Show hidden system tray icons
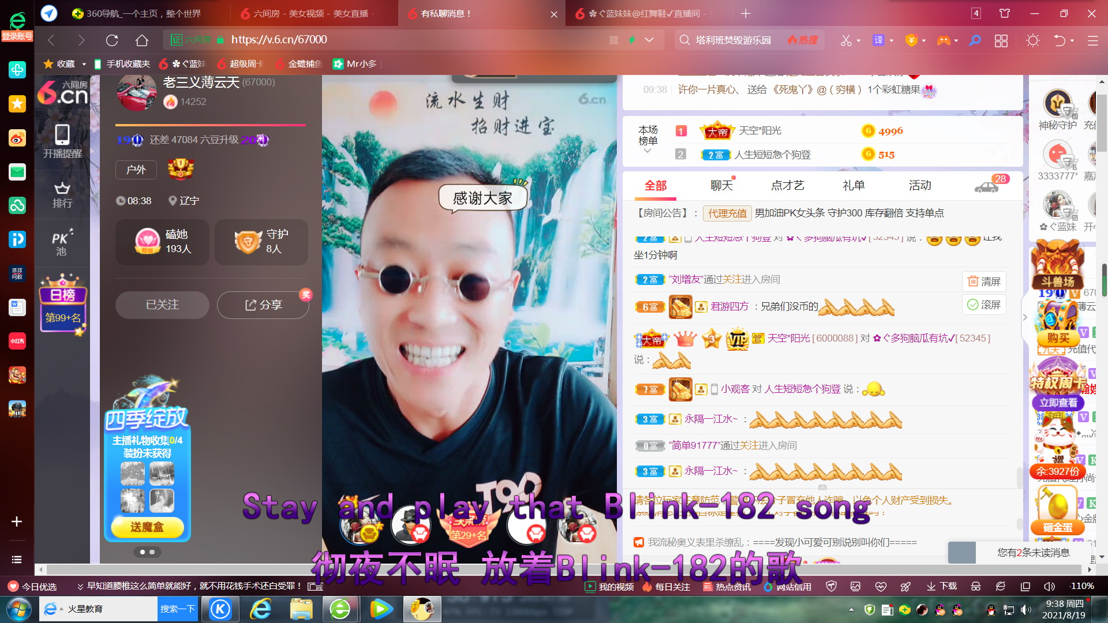Viewport: 1108px width, 623px height. click(851, 610)
